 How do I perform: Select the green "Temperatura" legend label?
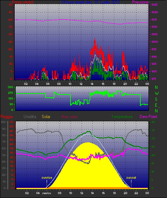coord(122,117)
